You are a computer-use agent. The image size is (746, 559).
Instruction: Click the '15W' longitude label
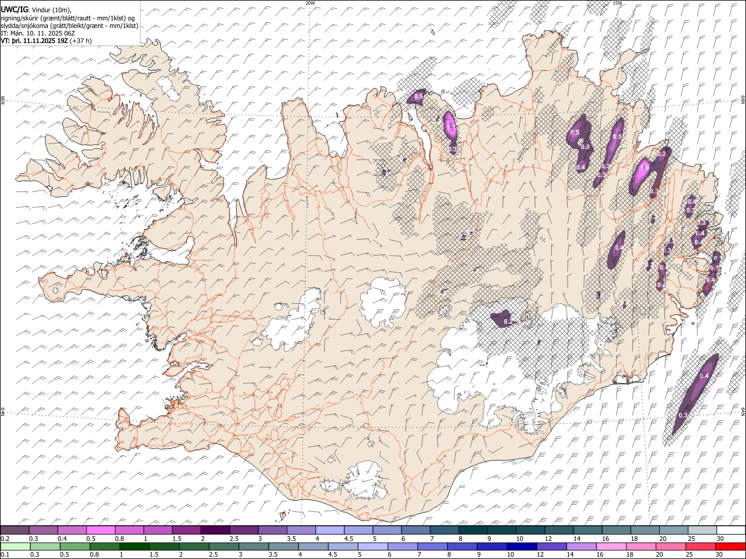pyautogui.click(x=617, y=3)
